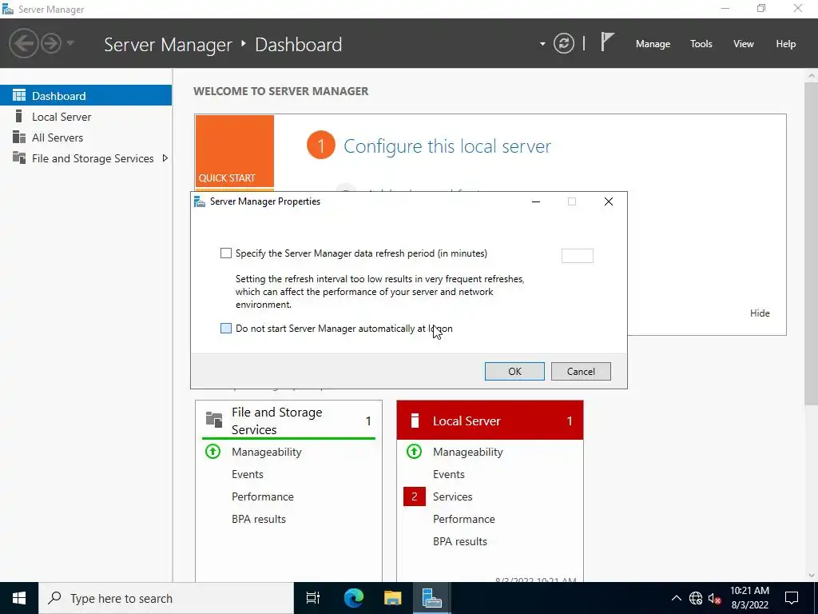Open the Help menu

coord(786,44)
